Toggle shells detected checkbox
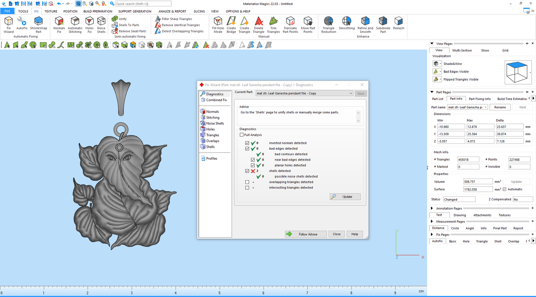This screenshot has height=297, width=536. point(247,171)
